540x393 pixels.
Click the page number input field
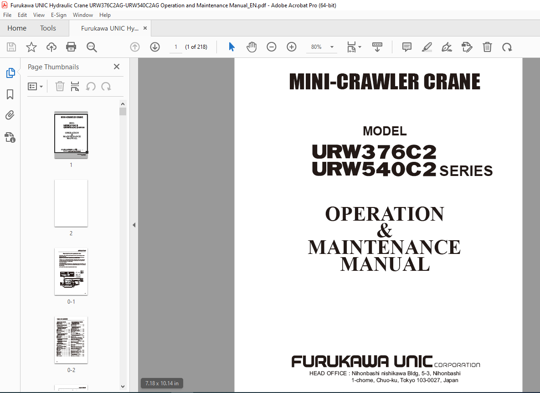(175, 47)
